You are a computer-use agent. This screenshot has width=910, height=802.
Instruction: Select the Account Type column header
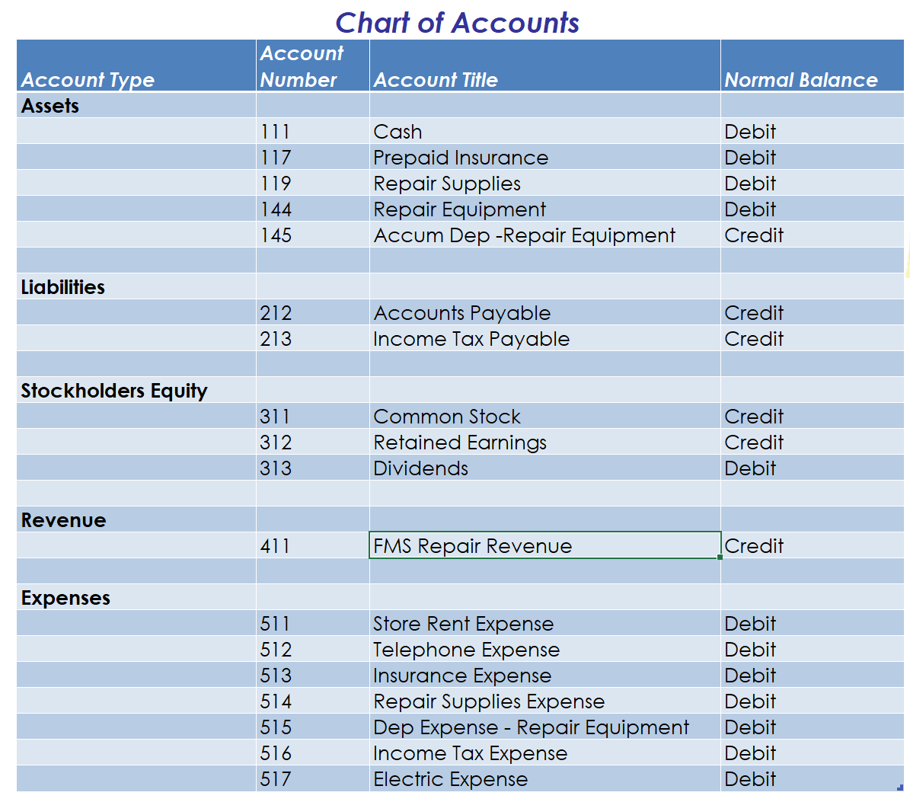[x=88, y=80]
